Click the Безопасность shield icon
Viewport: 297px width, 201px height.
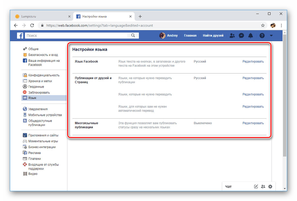(25, 55)
